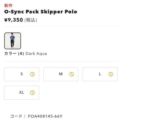The width and height of the screenshot is (168, 126).
Task: Click the divider line below the price
Action: (61, 26)
